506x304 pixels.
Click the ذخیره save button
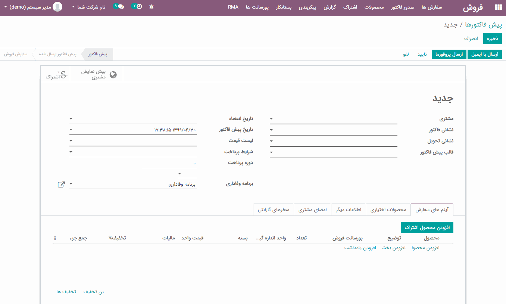(x=492, y=38)
